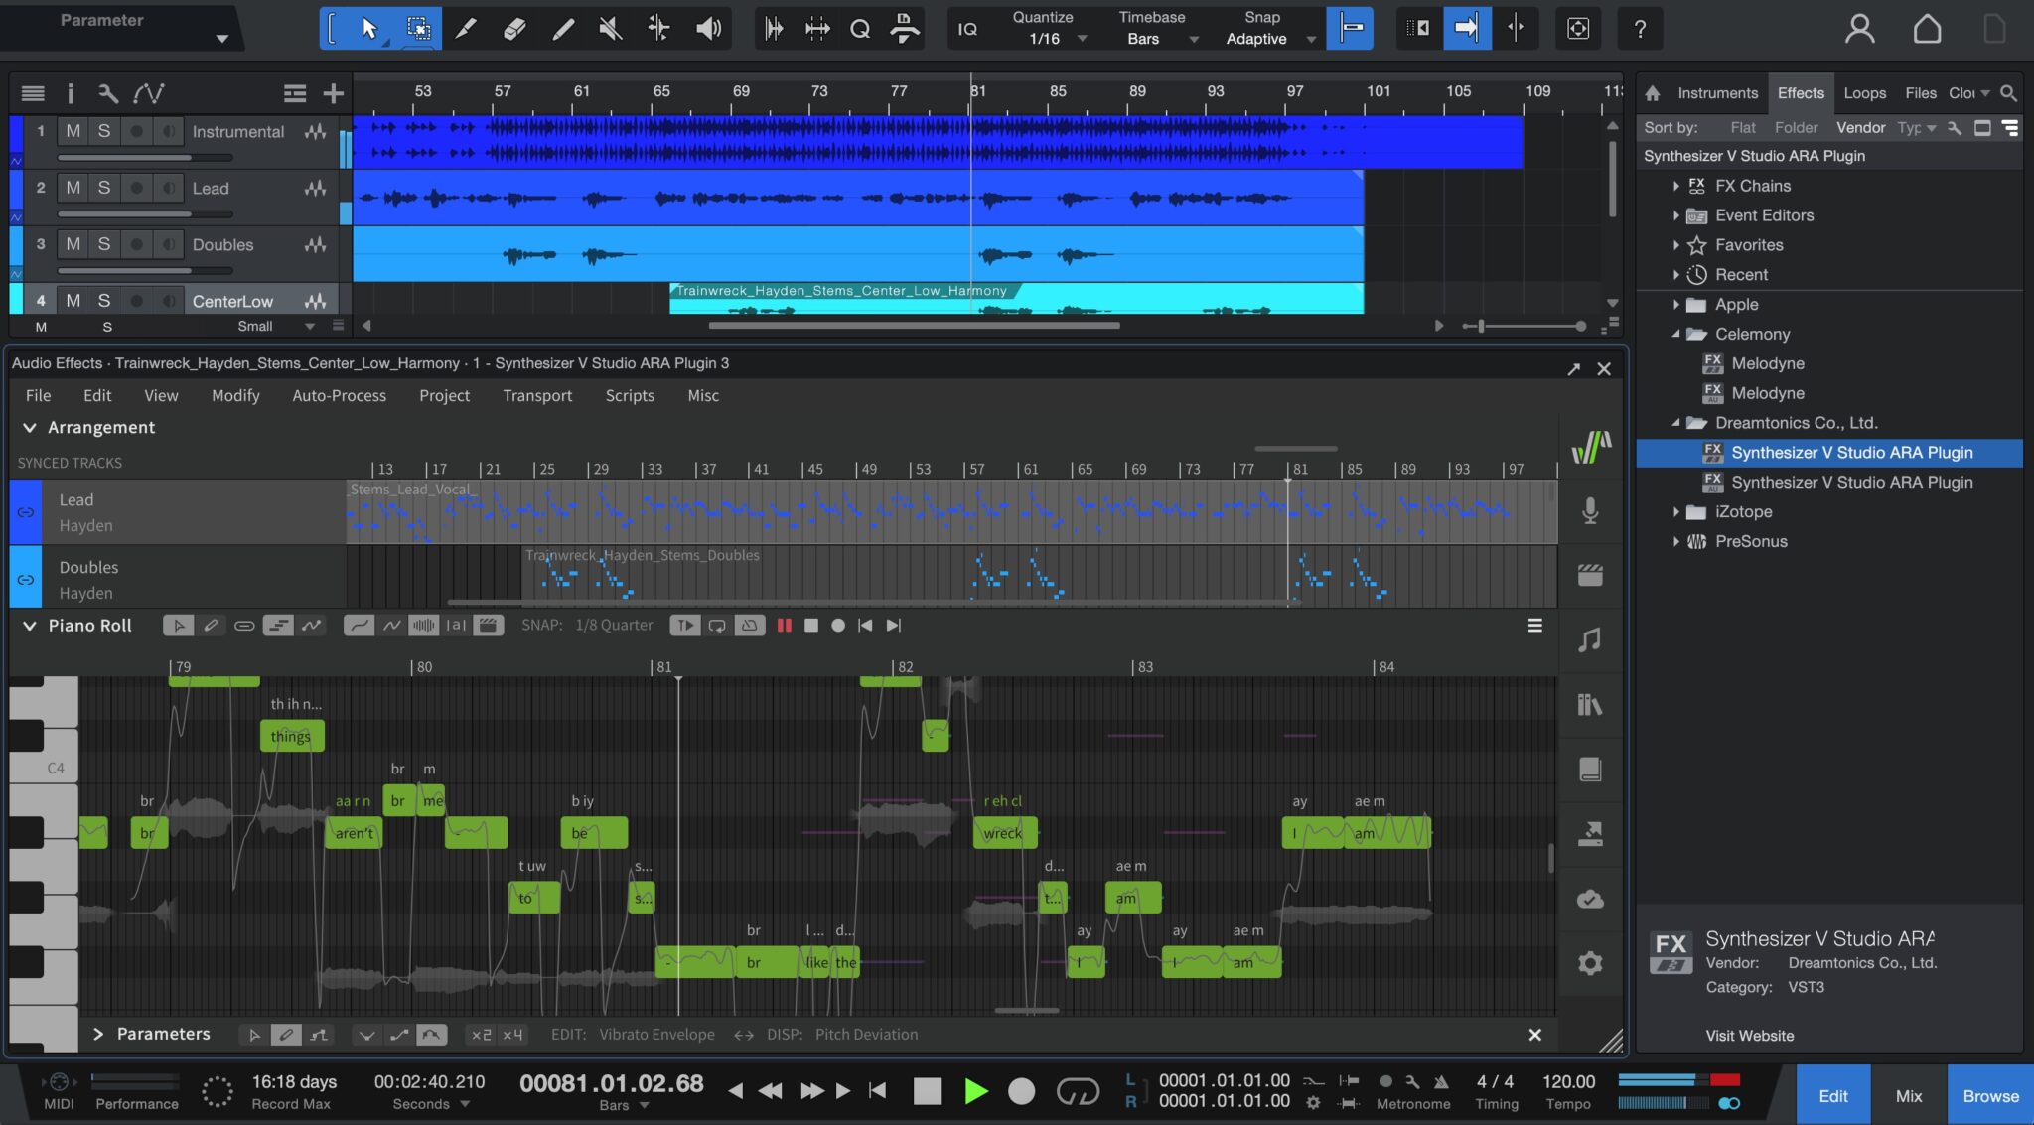The width and height of the screenshot is (2034, 1125).
Task: Choose the Mute tool icon
Action: (610, 28)
